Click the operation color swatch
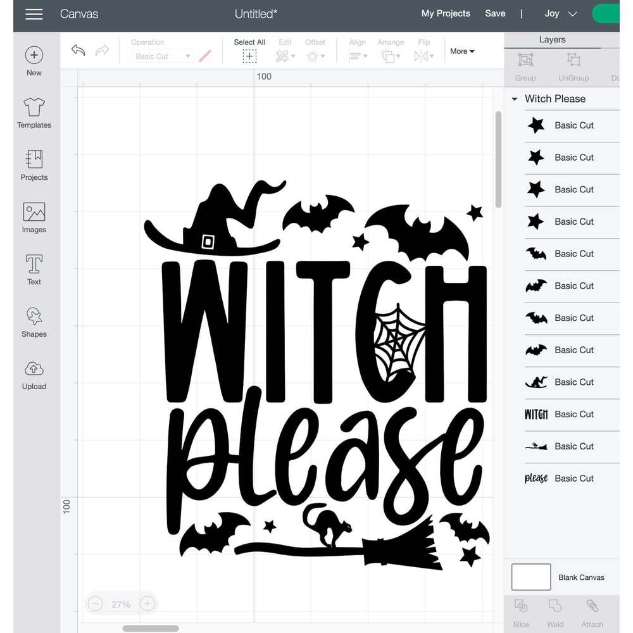The height and width of the screenshot is (633, 633). 204,56
